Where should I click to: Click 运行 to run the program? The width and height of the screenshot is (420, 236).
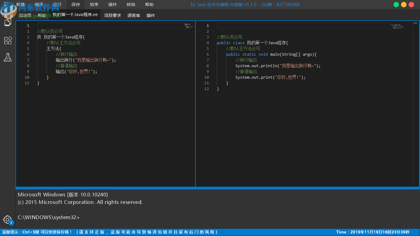click(x=57, y=5)
